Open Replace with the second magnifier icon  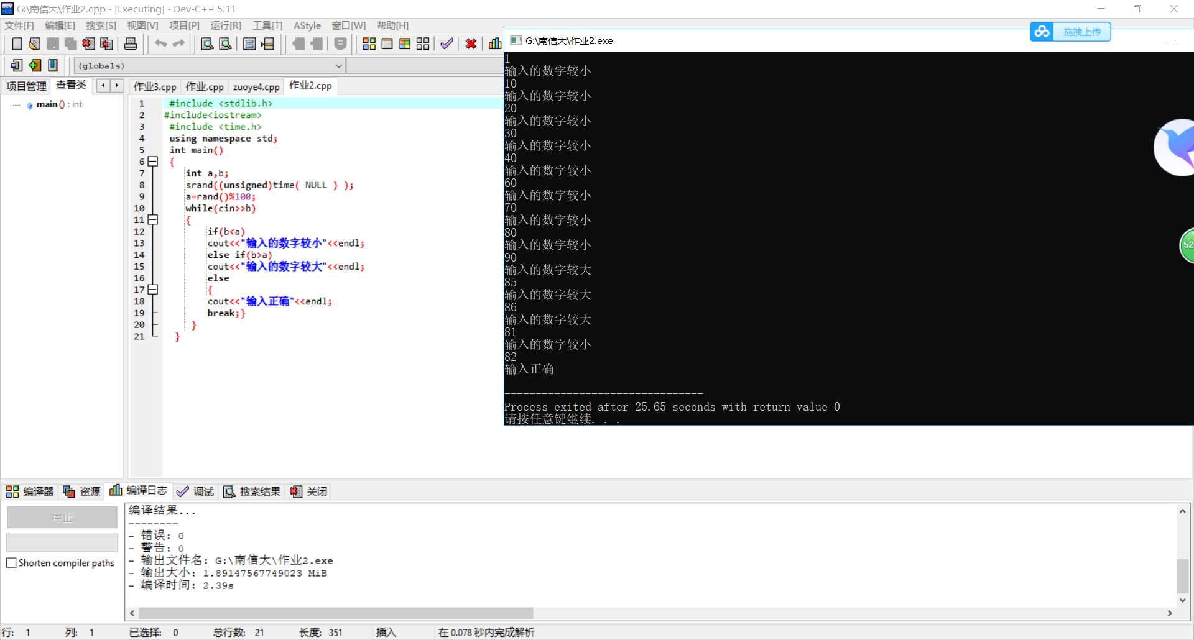click(225, 43)
